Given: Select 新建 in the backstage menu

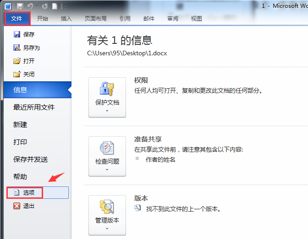Looking at the screenshot, I should click(20, 125).
